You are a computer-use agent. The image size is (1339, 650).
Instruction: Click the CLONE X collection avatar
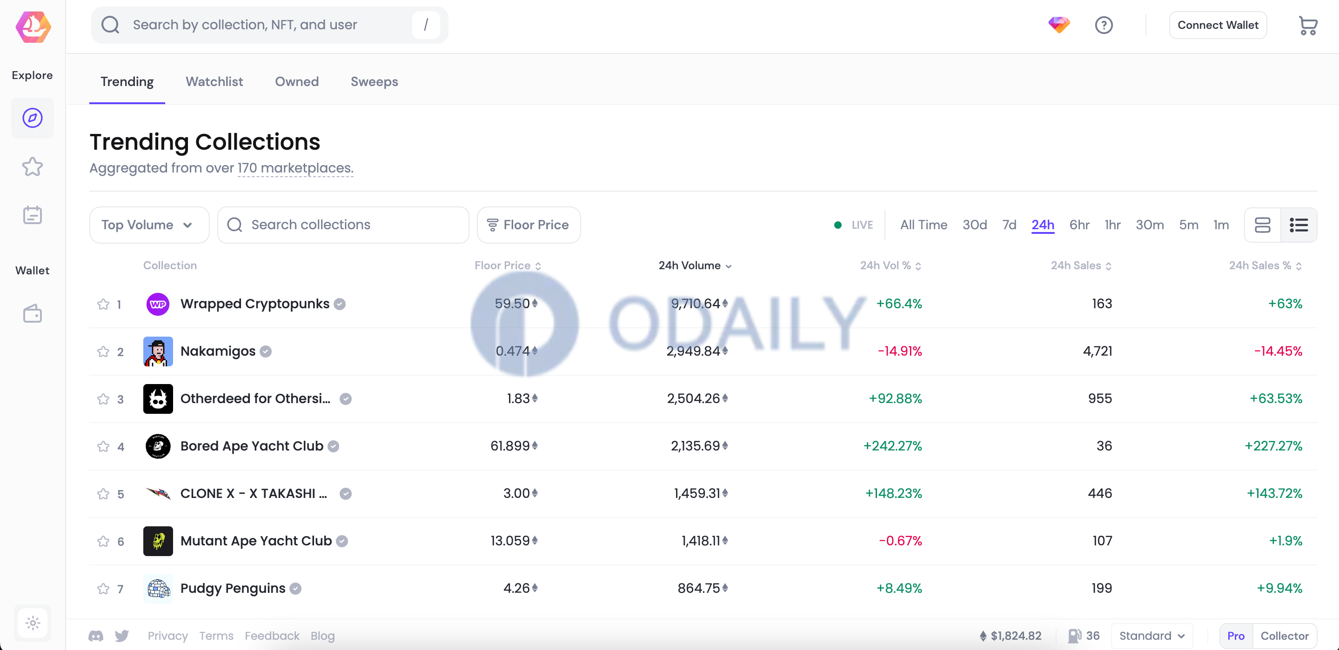tap(158, 493)
